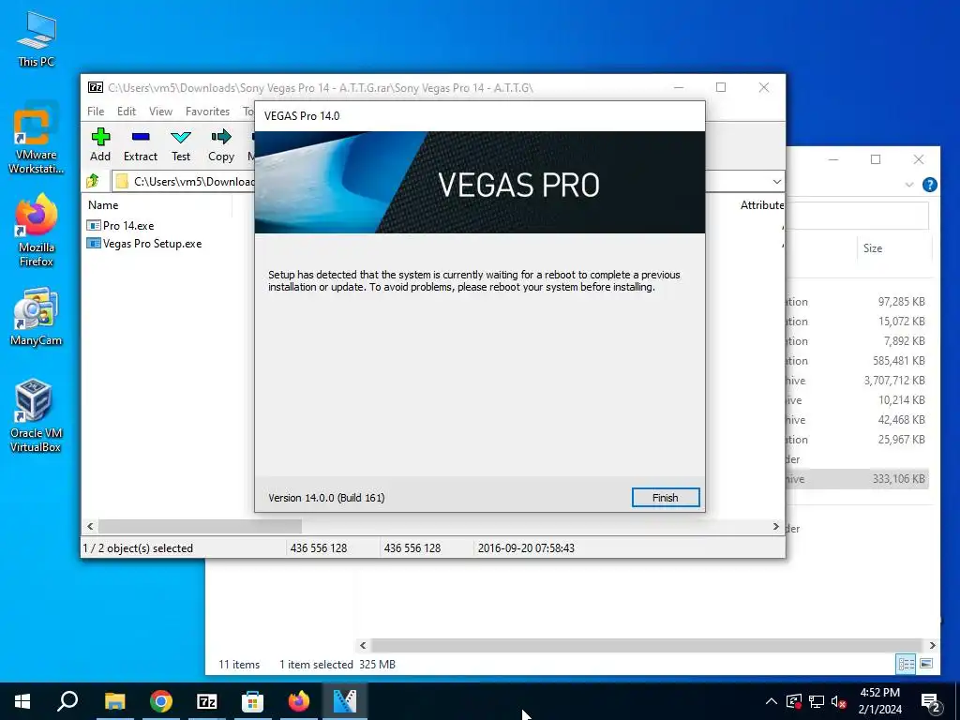The image size is (960, 720).
Task: Open Oracle VM VirtualBox desktop shortcut
Action: point(37,415)
